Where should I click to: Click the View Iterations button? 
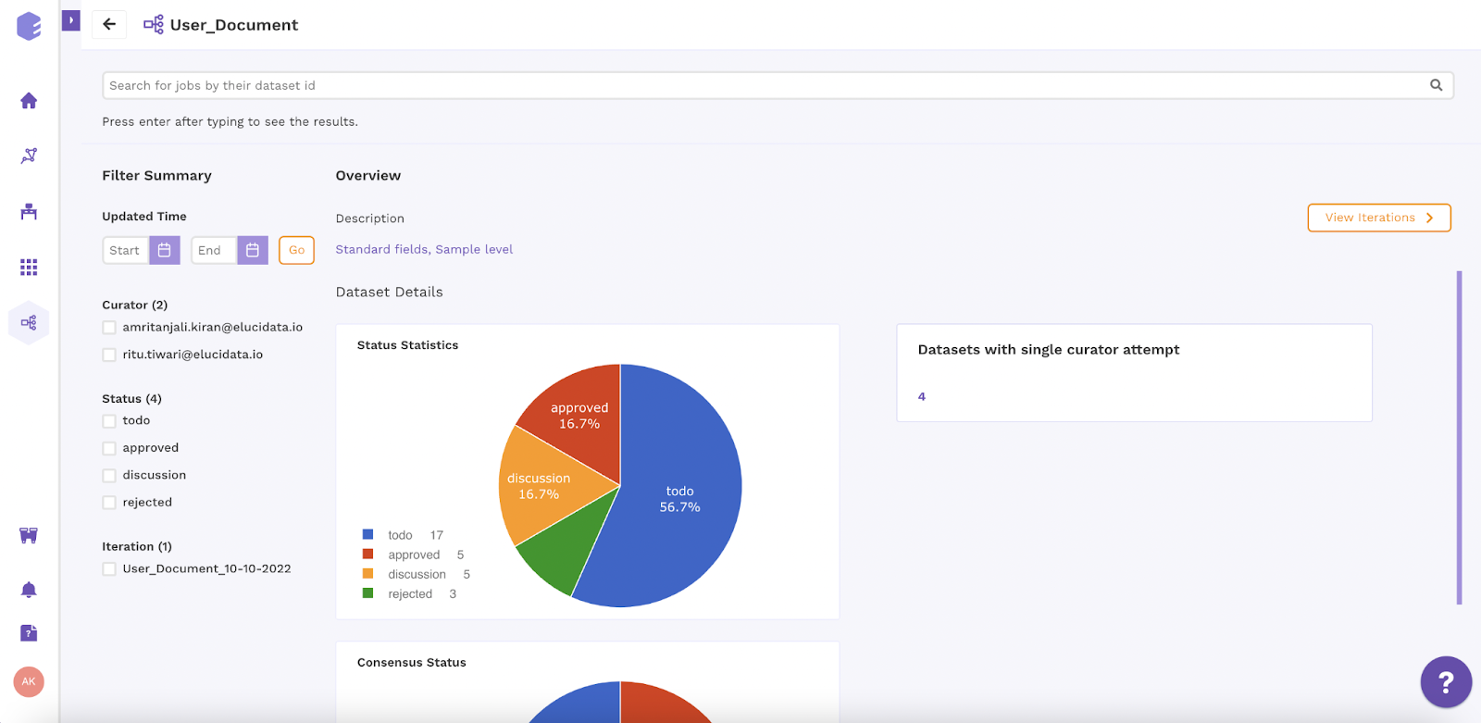(1379, 218)
